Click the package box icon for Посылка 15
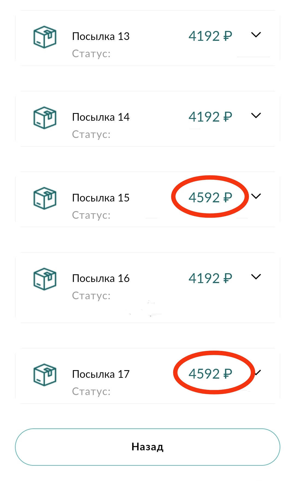Screen dimensions: 295x481 45,198
